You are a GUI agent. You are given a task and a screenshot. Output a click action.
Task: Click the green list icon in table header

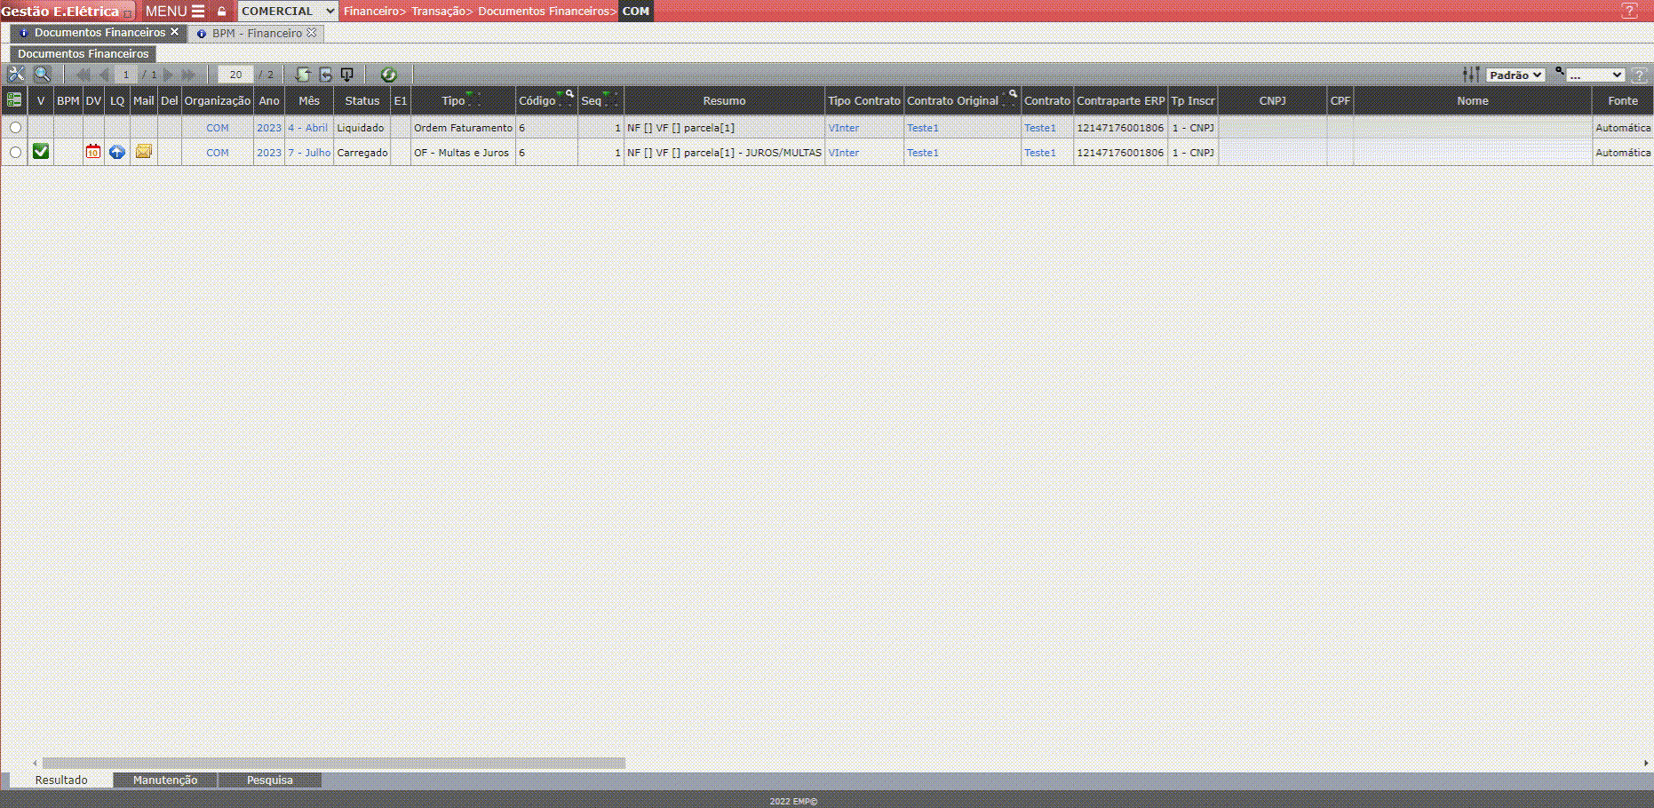tap(14, 100)
